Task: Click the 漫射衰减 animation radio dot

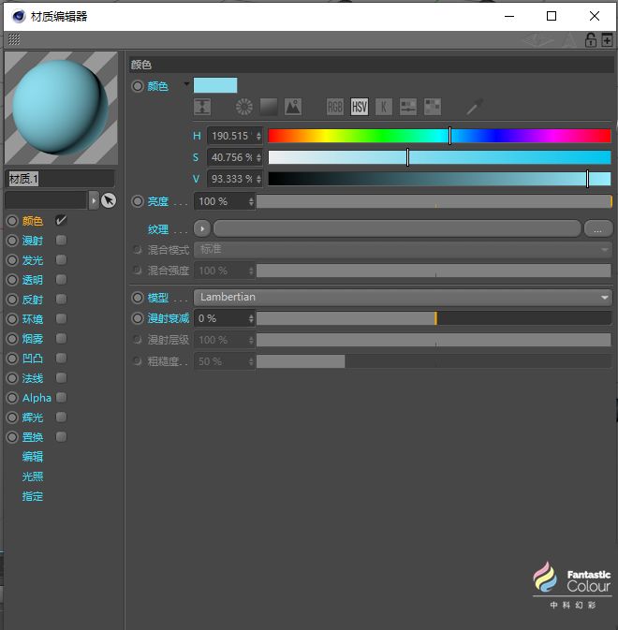Action: (138, 318)
